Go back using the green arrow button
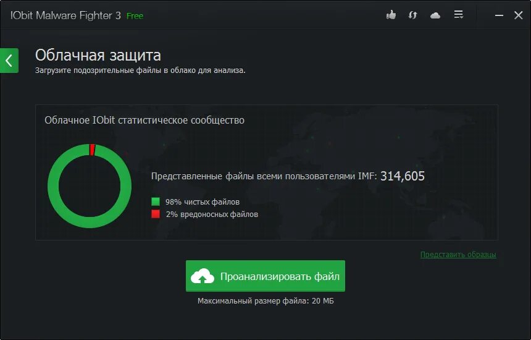The width and height of the screenshot is (531, 340). (9, 61)
